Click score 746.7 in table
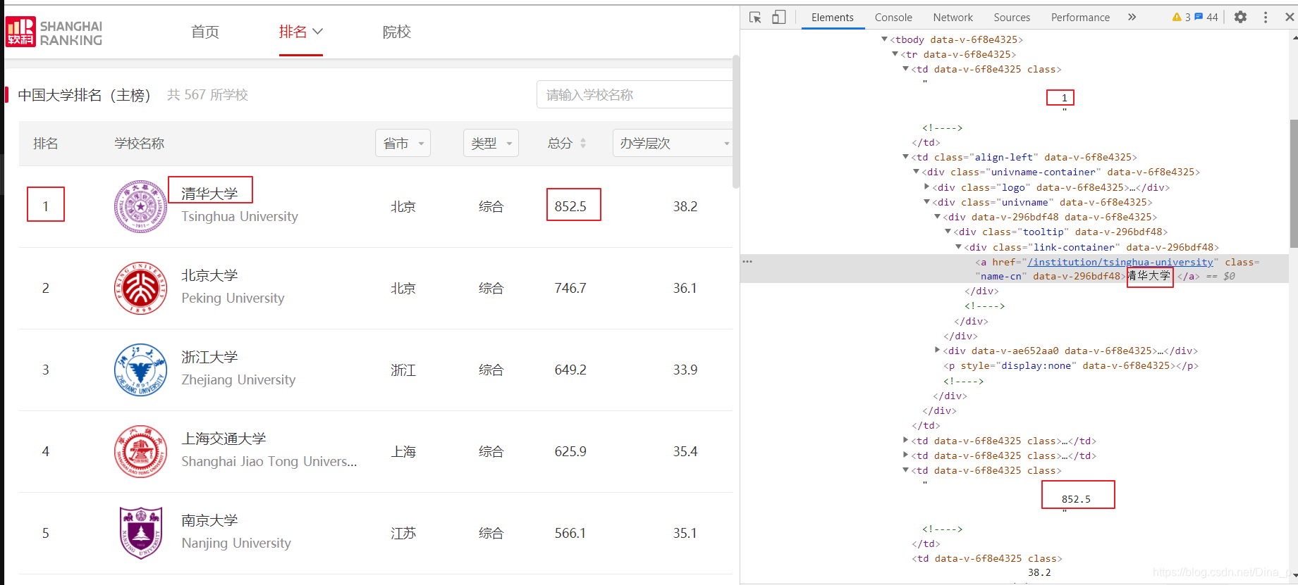1298x585 pixels. [x=570, y=288]
